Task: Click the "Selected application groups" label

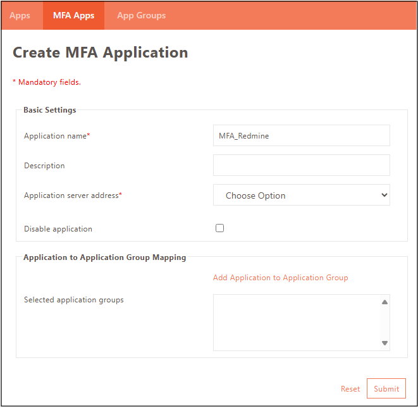Action: click(73, 300)
